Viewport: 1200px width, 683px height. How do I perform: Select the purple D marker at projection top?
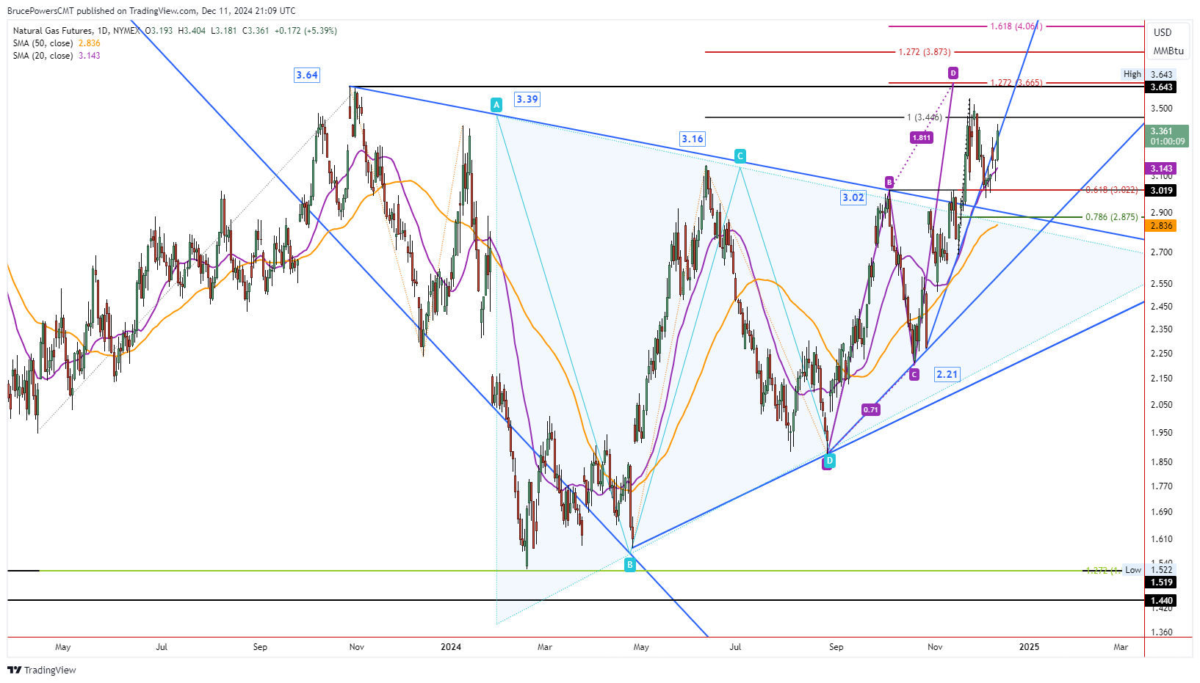[953, 73]
